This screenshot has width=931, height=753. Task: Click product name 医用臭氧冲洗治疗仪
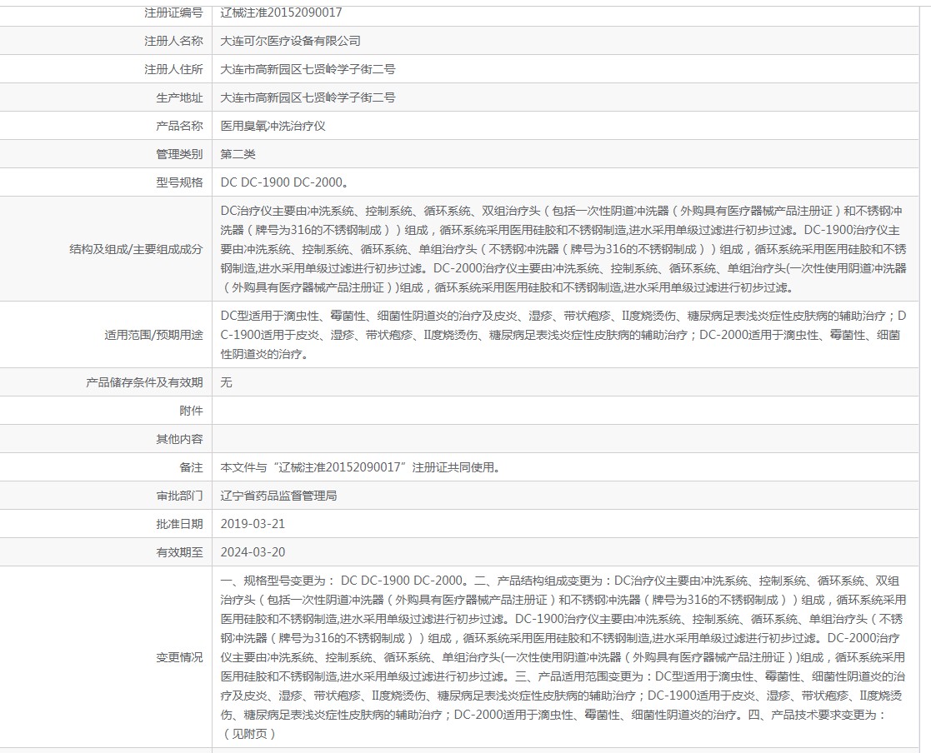[x=273, y=126]
